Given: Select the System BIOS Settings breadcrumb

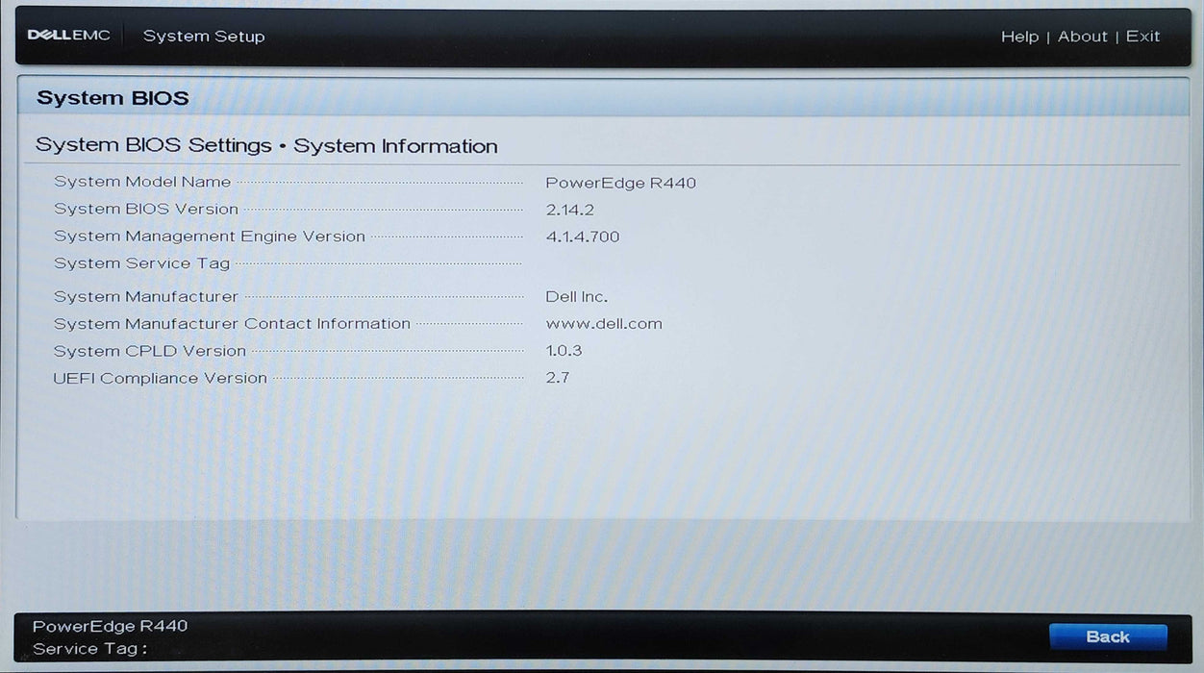Looking at the screenshot, I should coord(152,144).
